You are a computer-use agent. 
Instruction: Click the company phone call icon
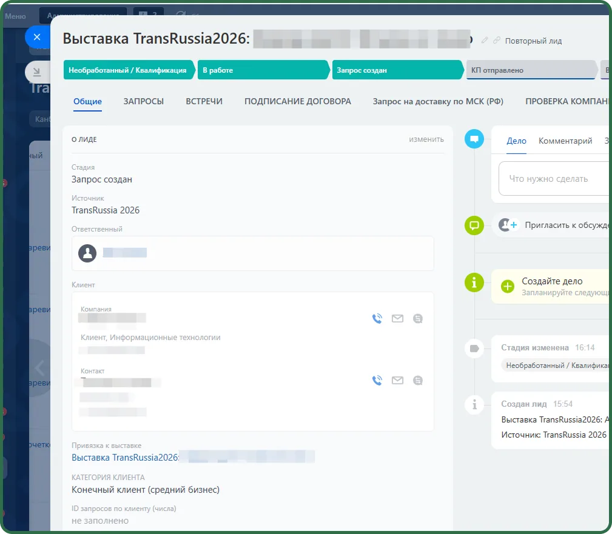[x=377, y=319]
